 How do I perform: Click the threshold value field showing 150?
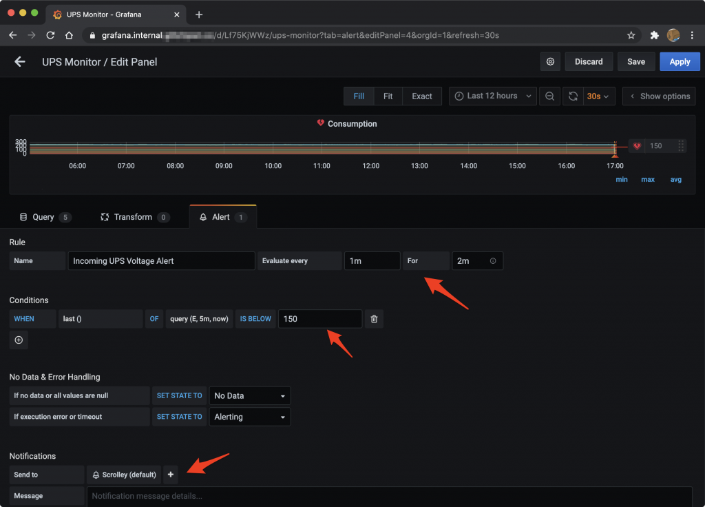(319, 319)
